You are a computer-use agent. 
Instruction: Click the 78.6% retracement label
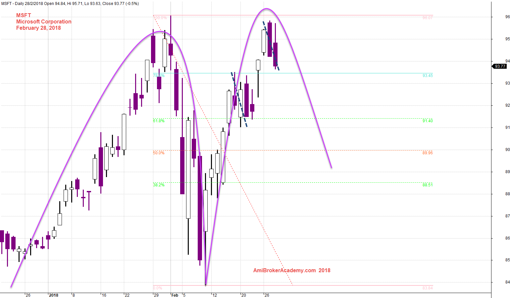coord(159,76)
